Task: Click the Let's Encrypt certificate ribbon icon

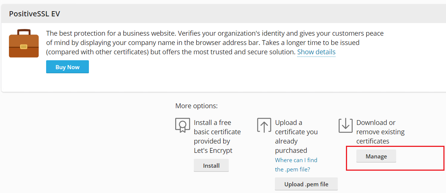Action: point(182,125)
